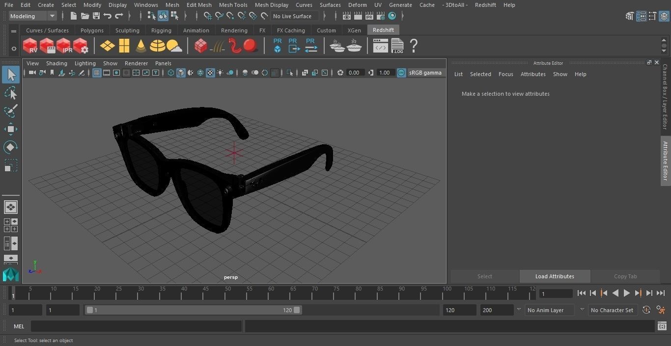
Task: Toggle auto keyframe button
Action: (x=646, y=310)
